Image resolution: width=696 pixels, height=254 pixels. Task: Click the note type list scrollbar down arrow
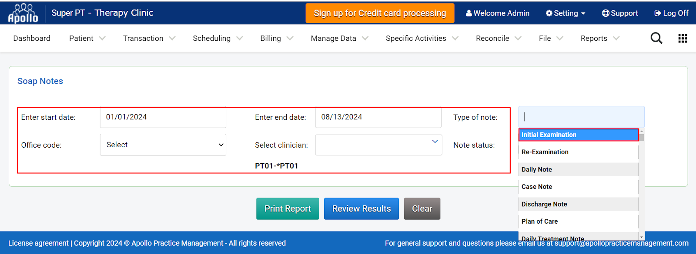(642, 237)
